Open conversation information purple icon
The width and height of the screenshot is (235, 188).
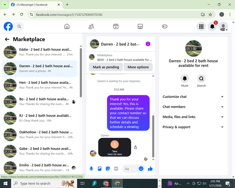pos(148,44)
